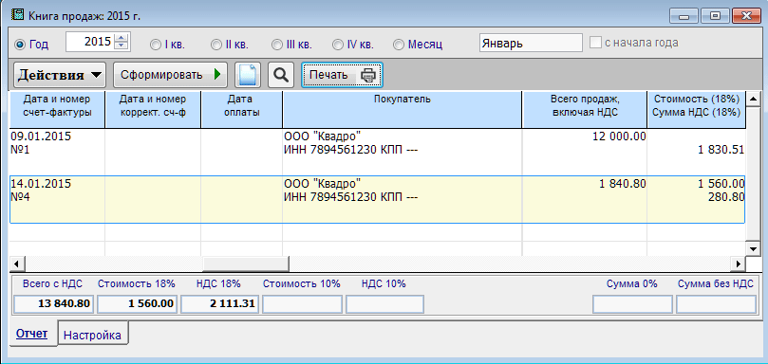Open the Действия dropdown menu

point(61,75)
